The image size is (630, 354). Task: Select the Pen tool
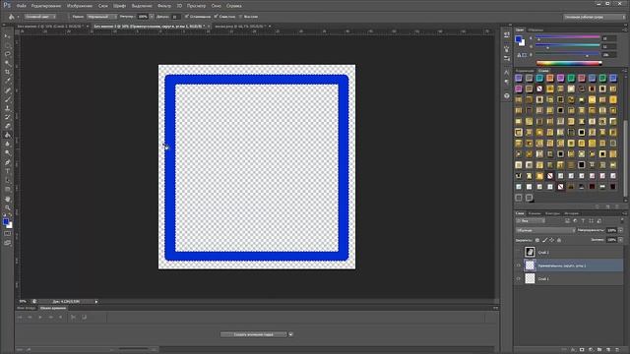(x=7, y=162)
